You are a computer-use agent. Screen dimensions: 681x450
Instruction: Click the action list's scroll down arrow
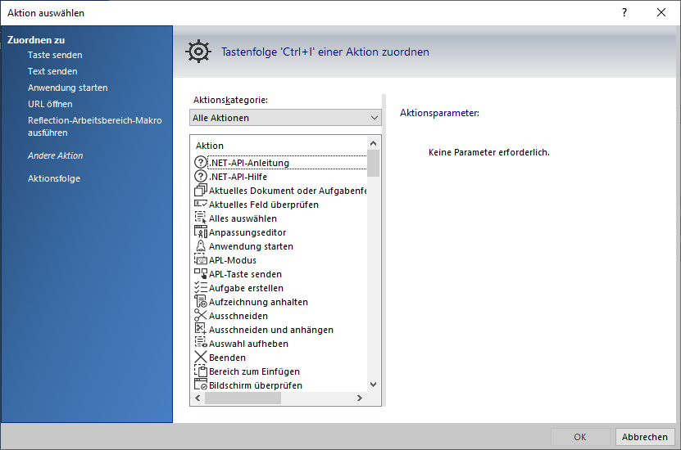point(373,384)
